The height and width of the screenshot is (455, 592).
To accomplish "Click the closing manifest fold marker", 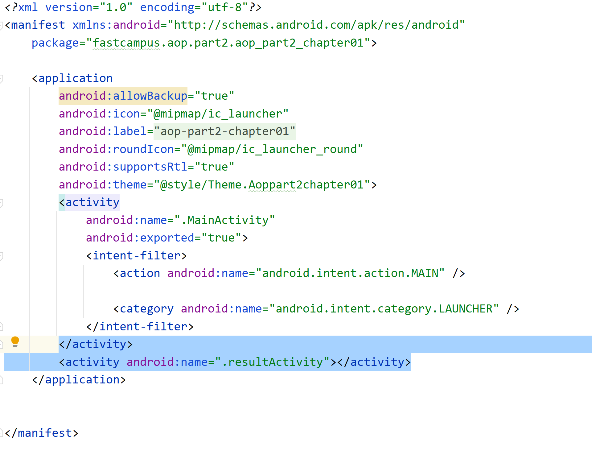I will (1, 433).
